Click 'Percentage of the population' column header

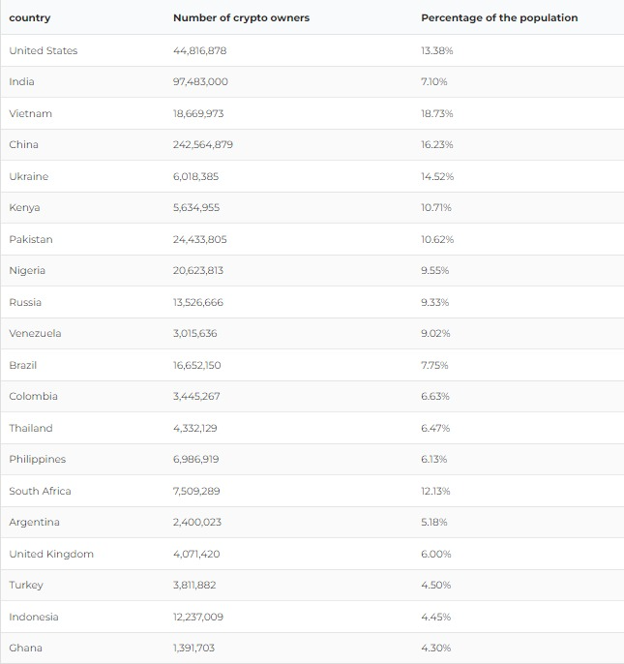click(499, 18)
